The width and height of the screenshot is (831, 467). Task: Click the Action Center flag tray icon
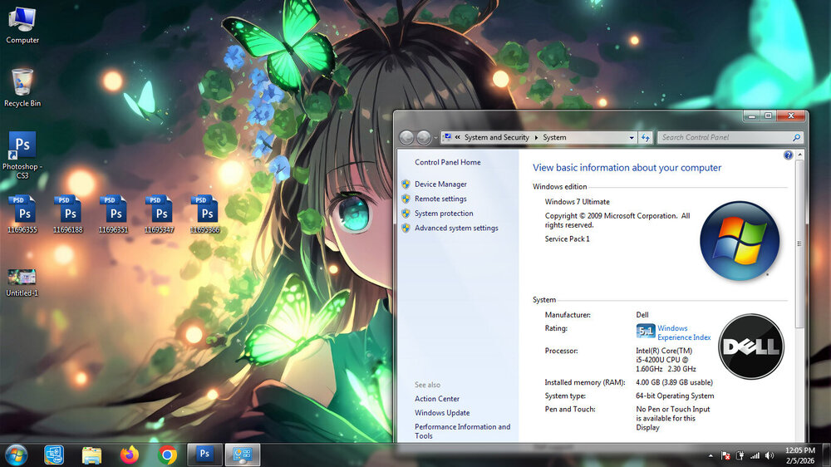click(x=725, y=455)
